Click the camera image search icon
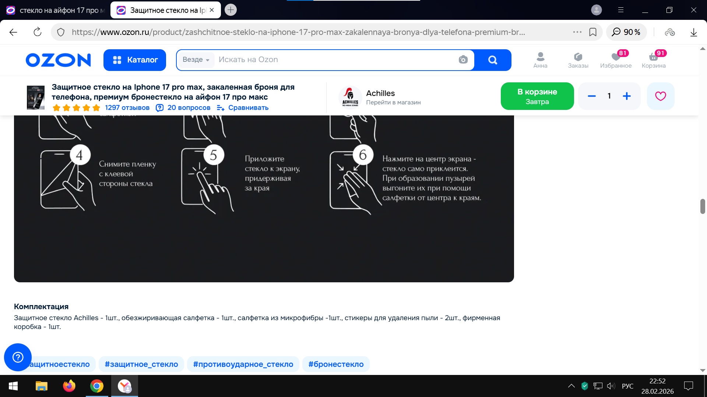Image resolution: width=707 pixels, height=397 pixels. tap(463, 60)
